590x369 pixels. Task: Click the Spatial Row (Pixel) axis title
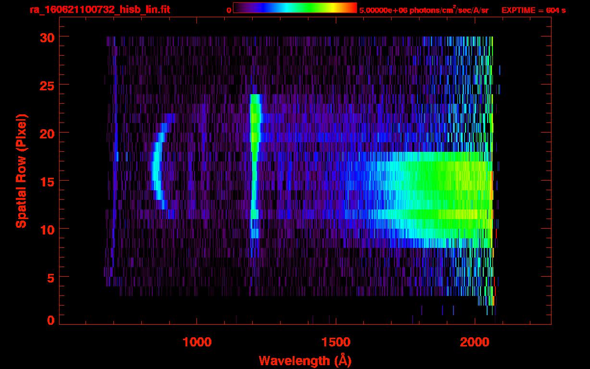(22, 171)
